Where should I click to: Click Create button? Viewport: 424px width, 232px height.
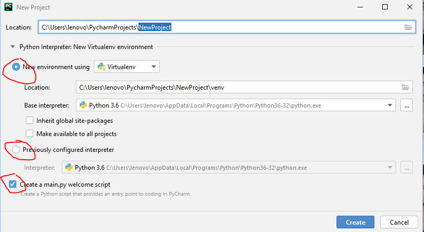[355, 223]
